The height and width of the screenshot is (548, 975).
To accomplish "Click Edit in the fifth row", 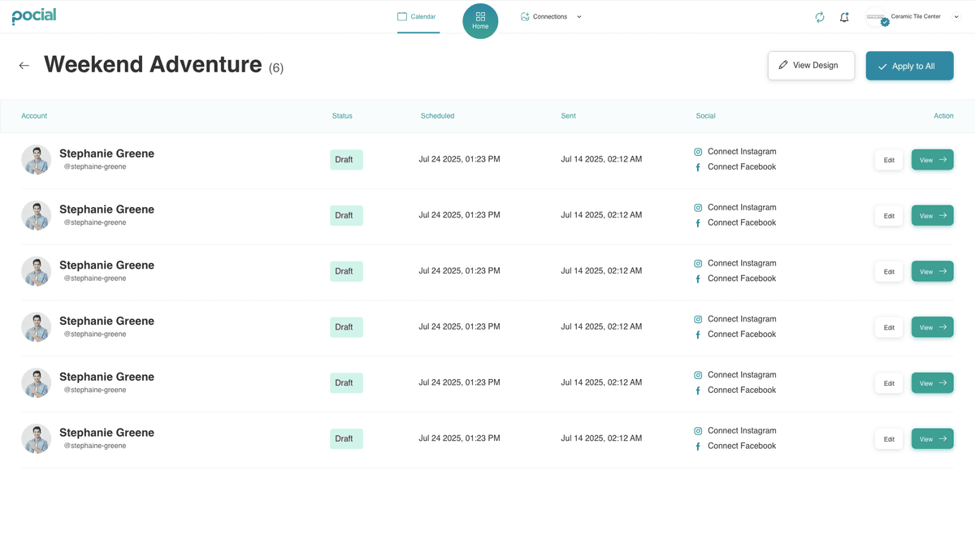I will [x=889, y=383].
